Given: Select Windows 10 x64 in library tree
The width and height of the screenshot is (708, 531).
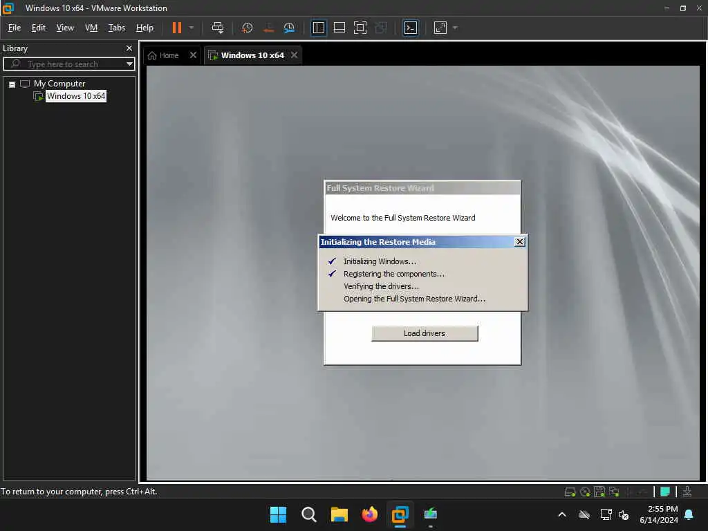Looking at the screenshot, I should pos(76,96).
